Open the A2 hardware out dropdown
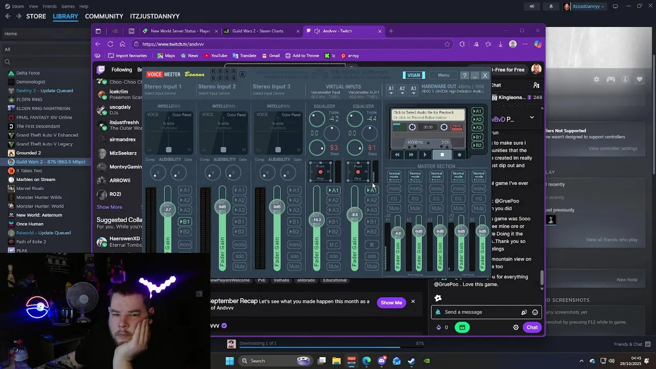This screenshot has height=369, width=656. [402, 90]
